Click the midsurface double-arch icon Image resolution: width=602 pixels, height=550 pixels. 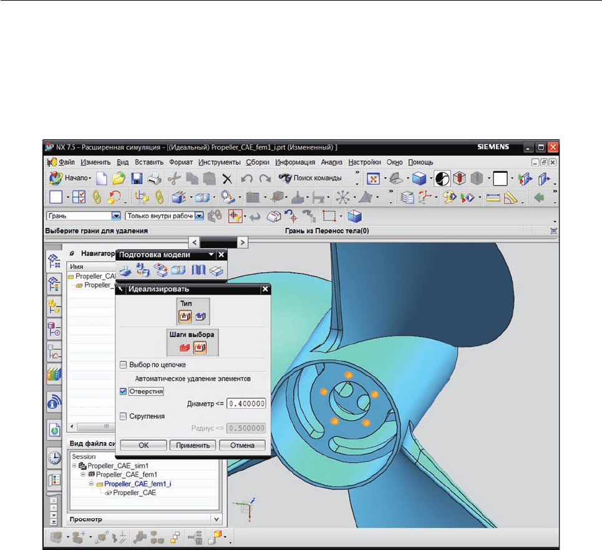[x=198, y=270]
